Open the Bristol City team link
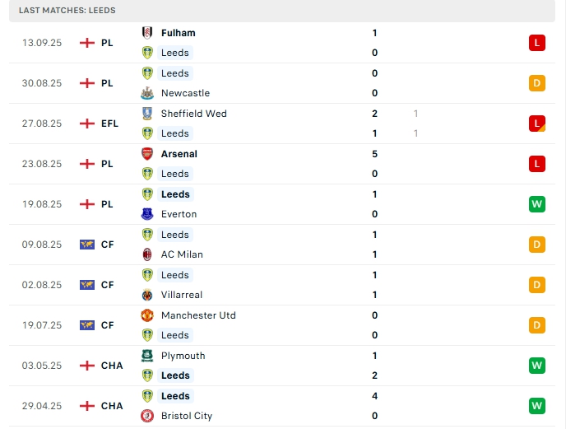The height and width of the screenshot is (429, 566). coord(187,416)
